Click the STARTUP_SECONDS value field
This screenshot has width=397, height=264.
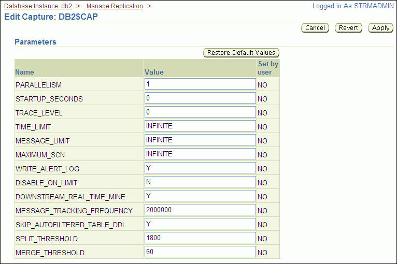(x=200, y=98)
